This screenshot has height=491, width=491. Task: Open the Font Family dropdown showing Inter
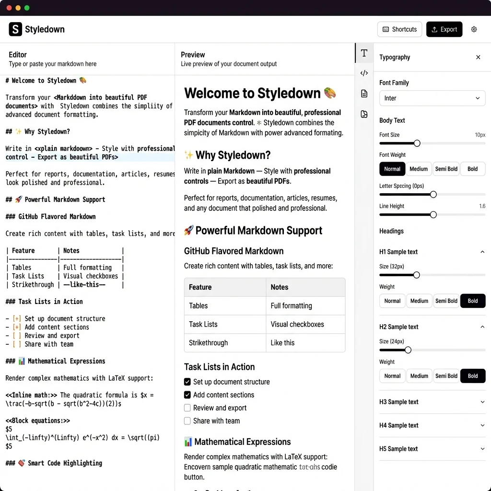point(432,98)
